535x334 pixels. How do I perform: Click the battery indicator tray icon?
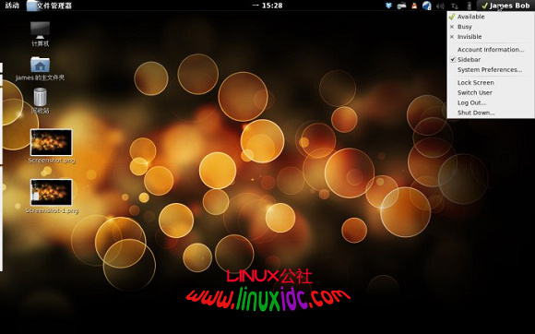pos(470,6)
